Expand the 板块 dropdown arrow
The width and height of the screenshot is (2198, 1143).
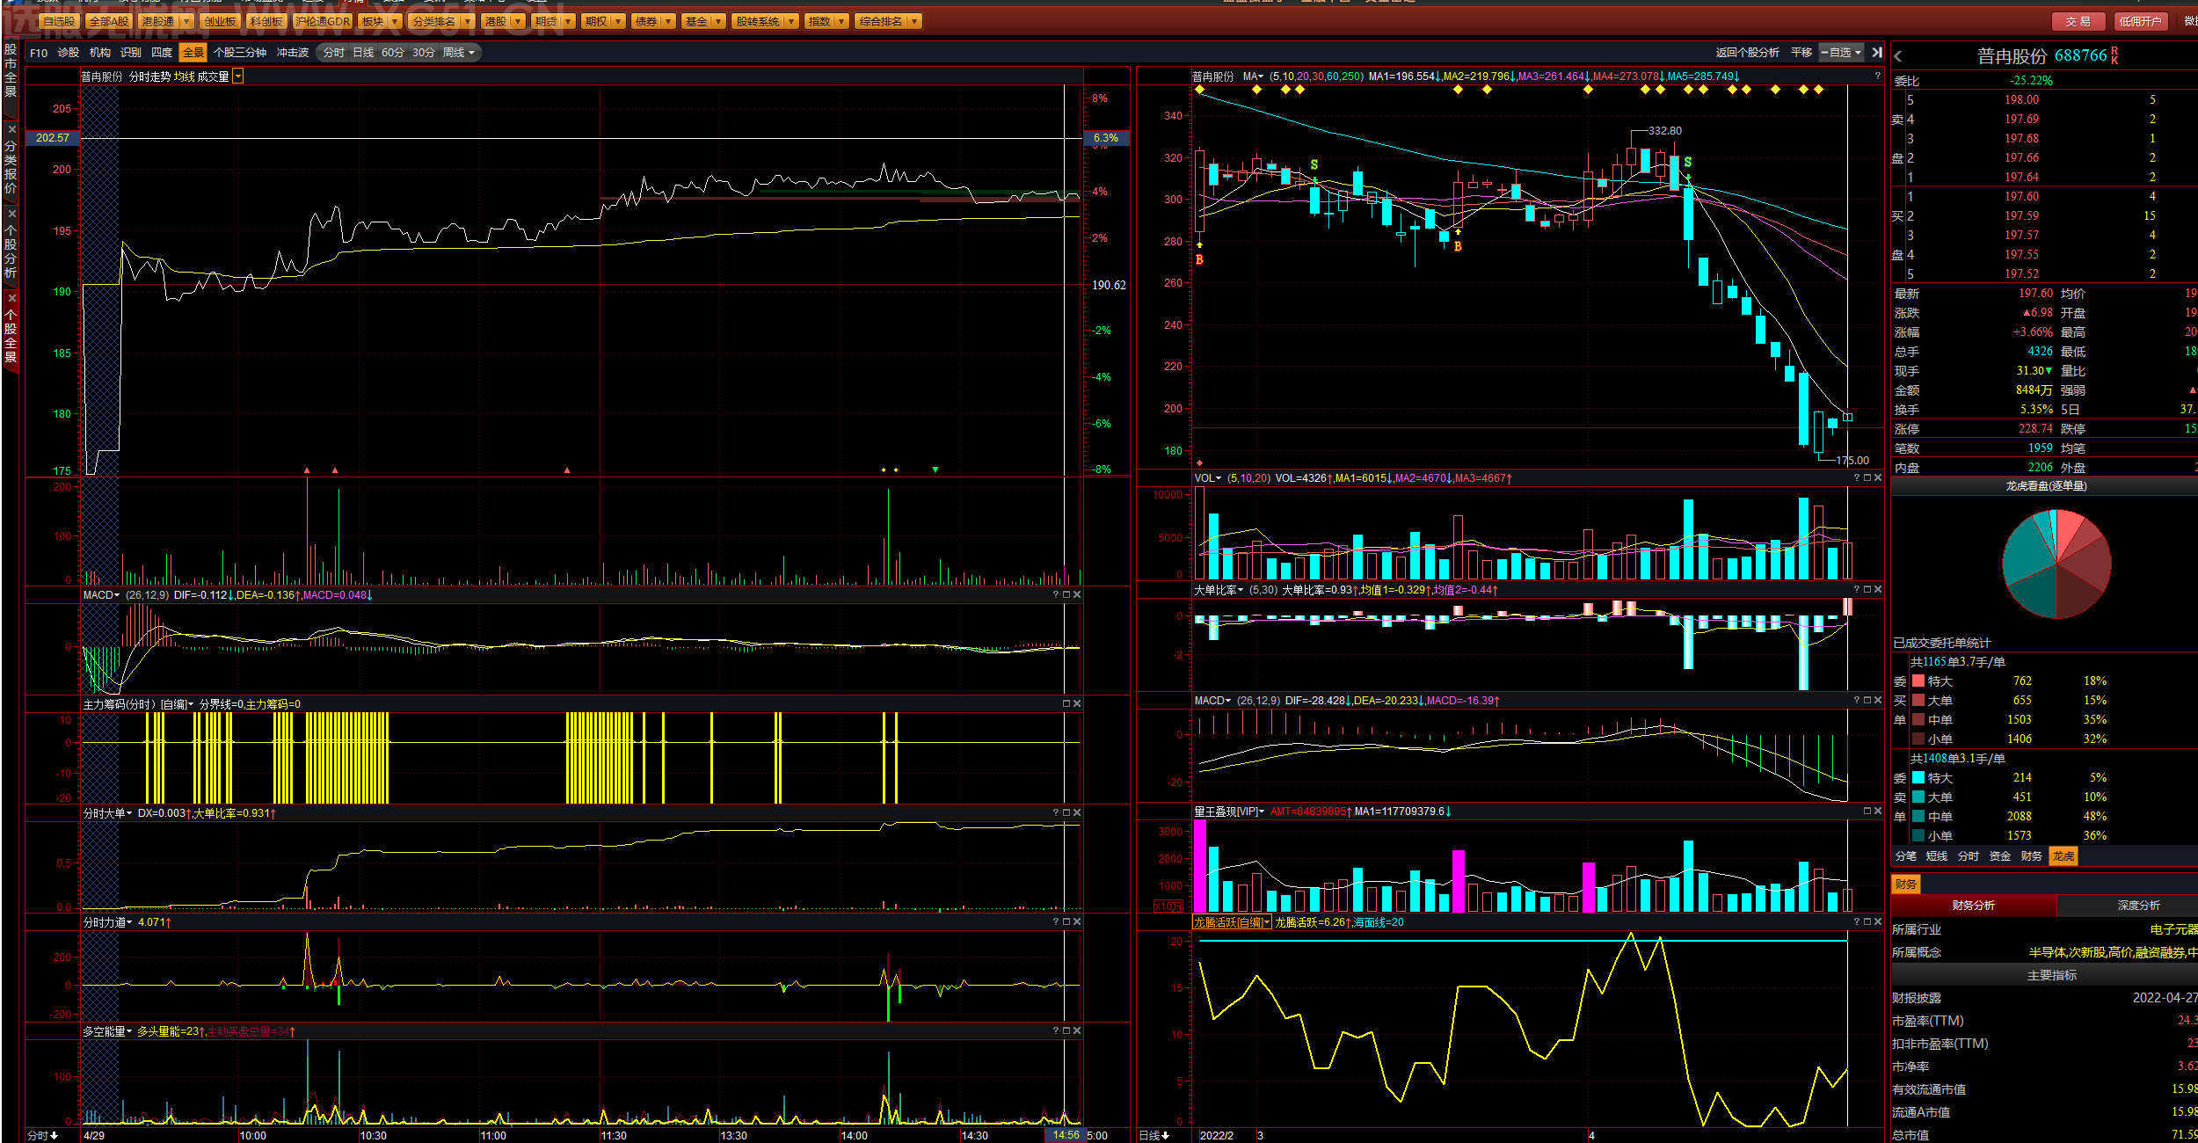(x=395, y=21)
